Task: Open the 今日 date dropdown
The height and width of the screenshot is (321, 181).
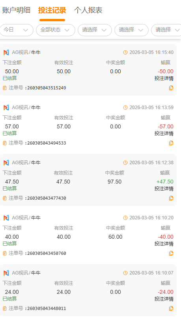Action: pos(16,30)
